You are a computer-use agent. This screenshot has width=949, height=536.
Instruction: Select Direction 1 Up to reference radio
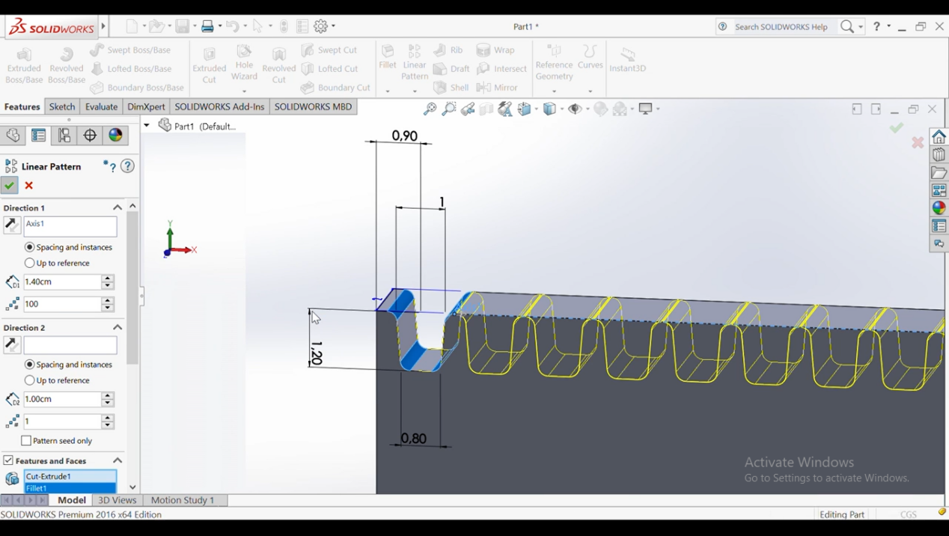[x=30, y=263]
